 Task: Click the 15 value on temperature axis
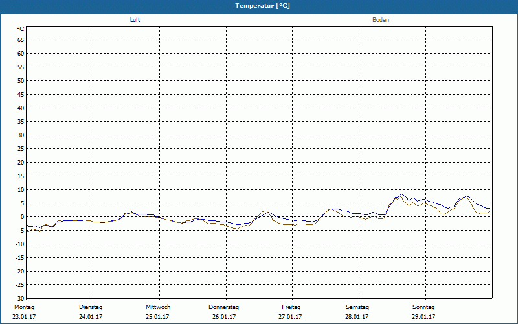21,176
